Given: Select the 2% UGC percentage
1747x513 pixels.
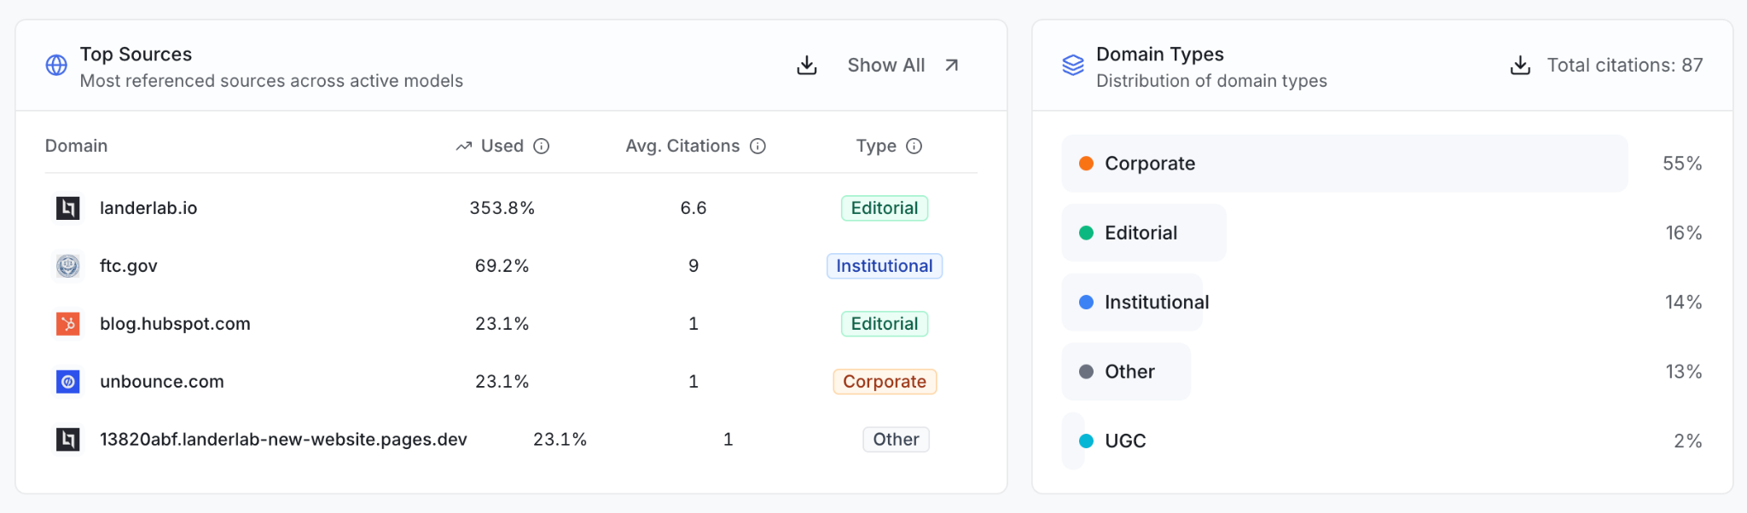Looking at the screenshot, I should point(1688,441).
